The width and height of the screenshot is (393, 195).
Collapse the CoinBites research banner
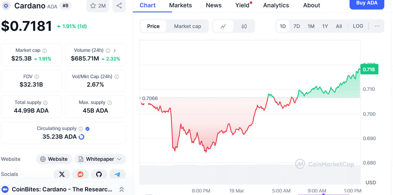(x=121, y=189)
